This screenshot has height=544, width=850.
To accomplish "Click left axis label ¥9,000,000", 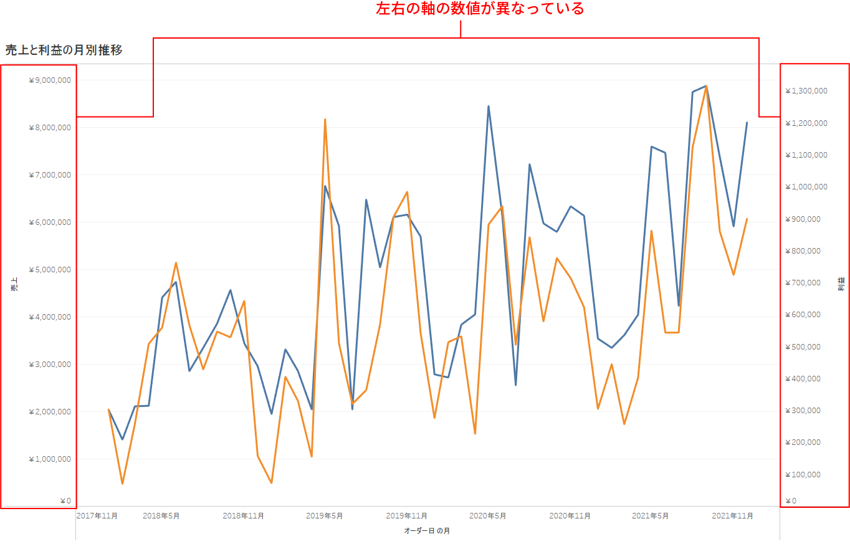I will [50, 80].
